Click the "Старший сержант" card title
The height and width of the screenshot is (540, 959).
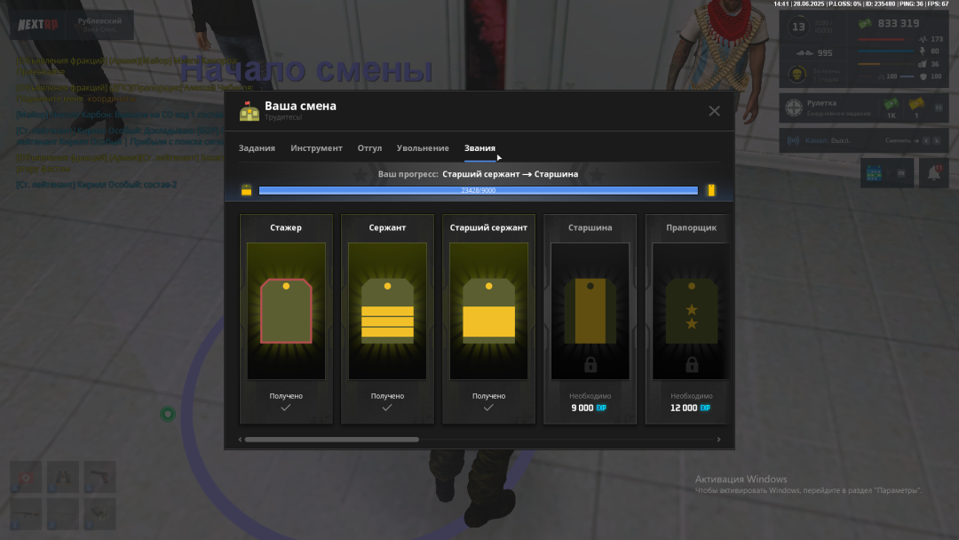[488, 227]
